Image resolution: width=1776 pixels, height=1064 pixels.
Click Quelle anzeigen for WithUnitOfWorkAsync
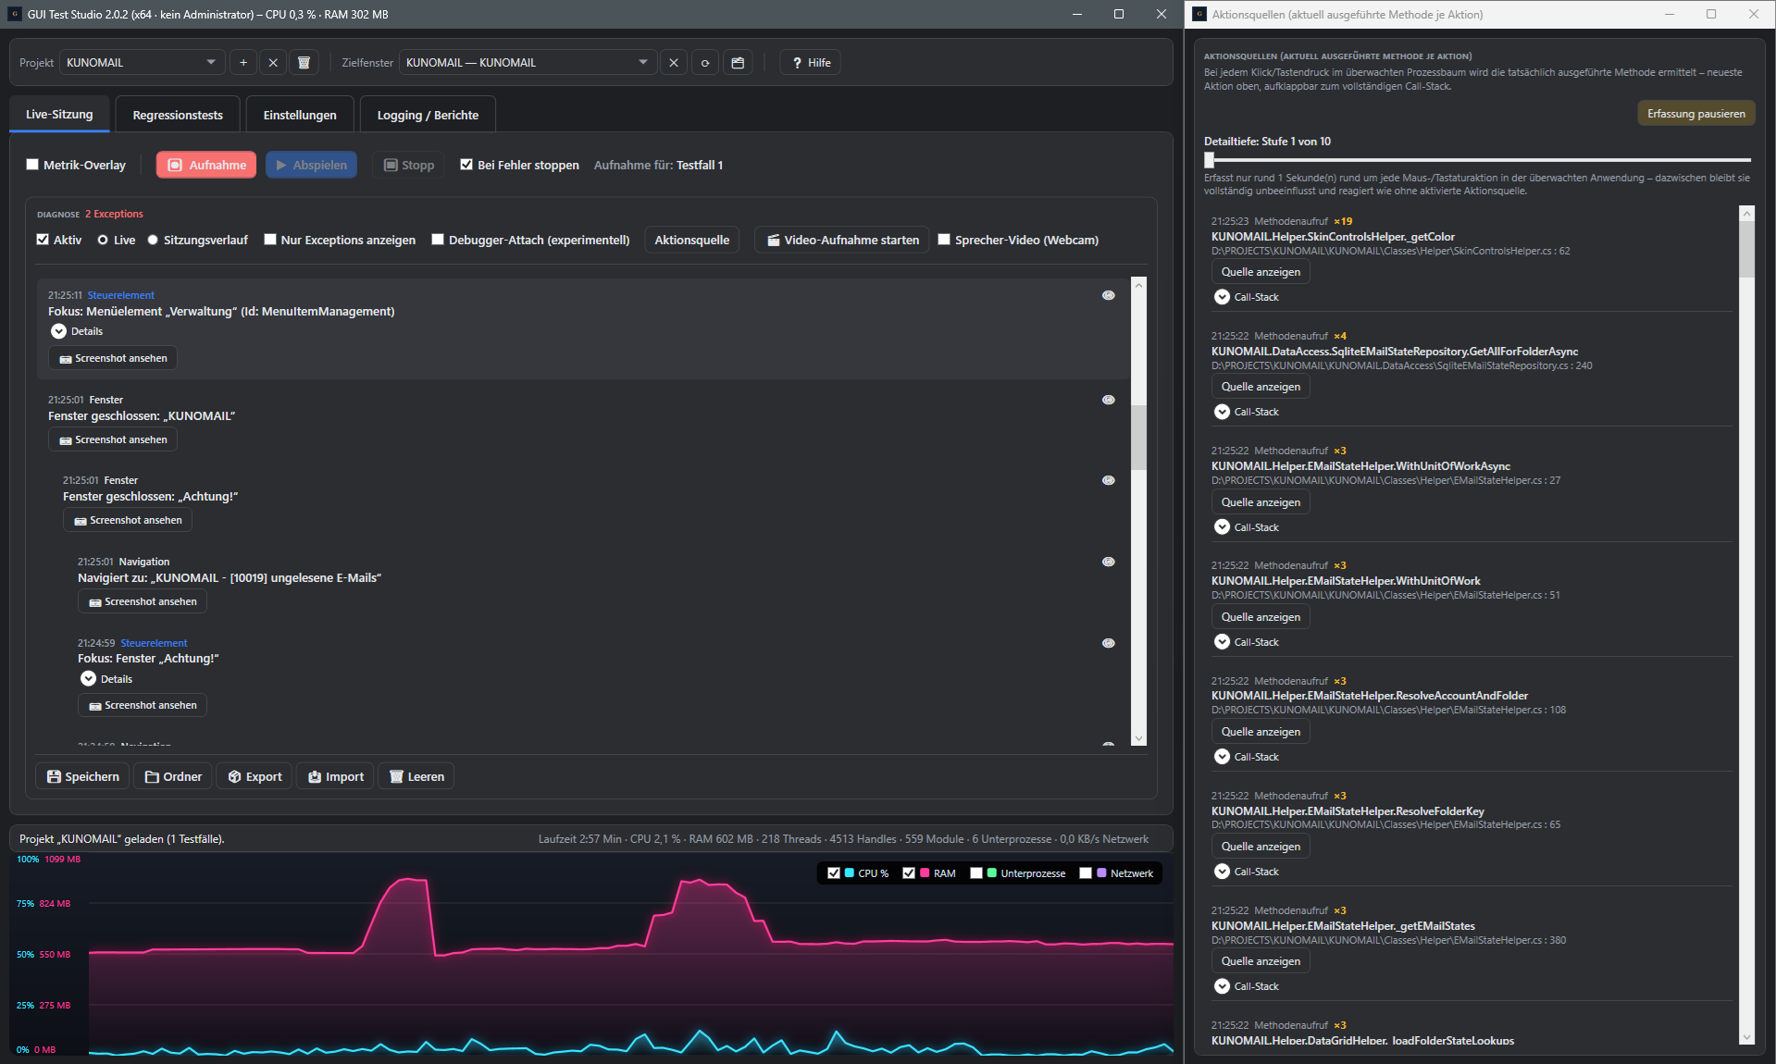[1261, 502]
